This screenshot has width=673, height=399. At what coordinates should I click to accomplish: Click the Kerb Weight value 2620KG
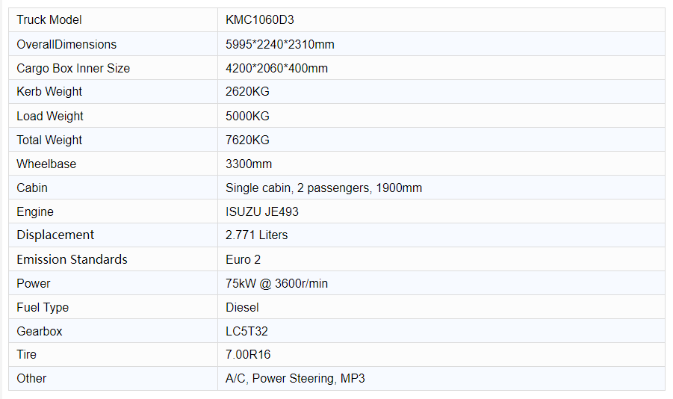pos(247,91)
